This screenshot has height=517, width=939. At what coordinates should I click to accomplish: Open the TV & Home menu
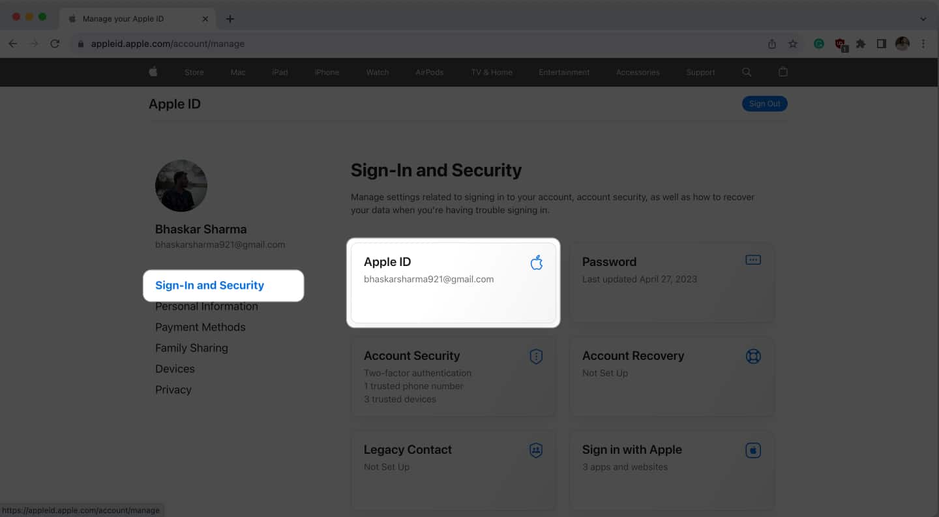[x=492, y=72]
